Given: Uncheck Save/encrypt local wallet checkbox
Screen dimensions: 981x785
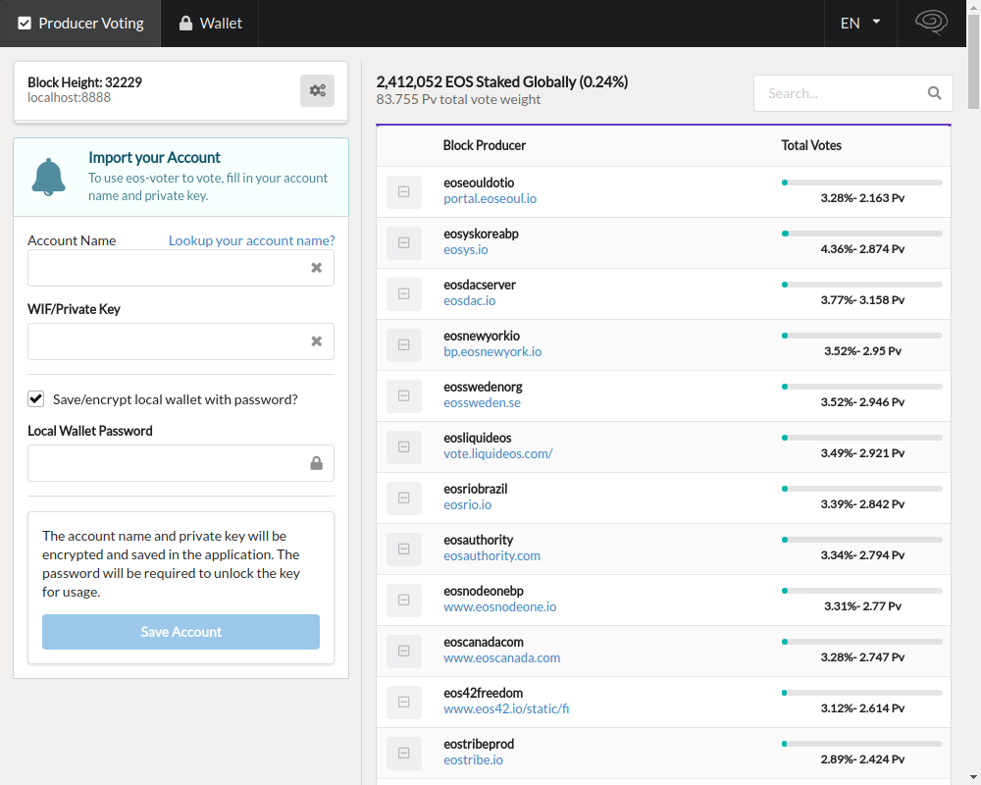Looking at the screenshot, I should [x=36, y=398].
